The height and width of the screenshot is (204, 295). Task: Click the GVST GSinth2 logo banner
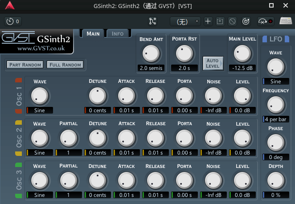(36, 41)
